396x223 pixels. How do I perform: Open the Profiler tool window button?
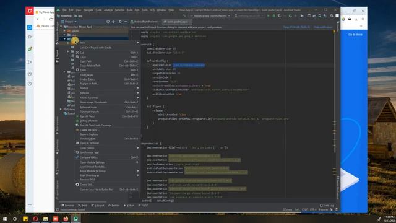tap(114, 206)
